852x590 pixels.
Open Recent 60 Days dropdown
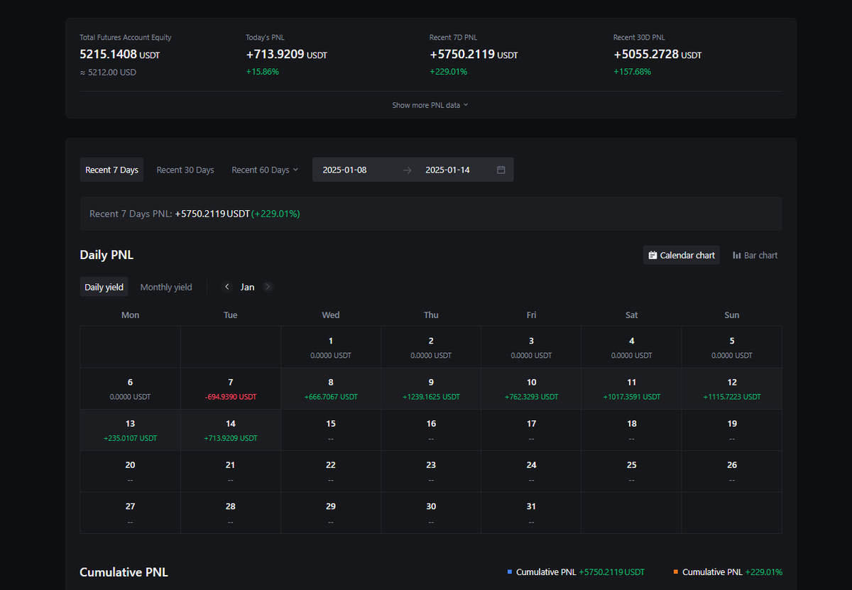coord(265,170)
